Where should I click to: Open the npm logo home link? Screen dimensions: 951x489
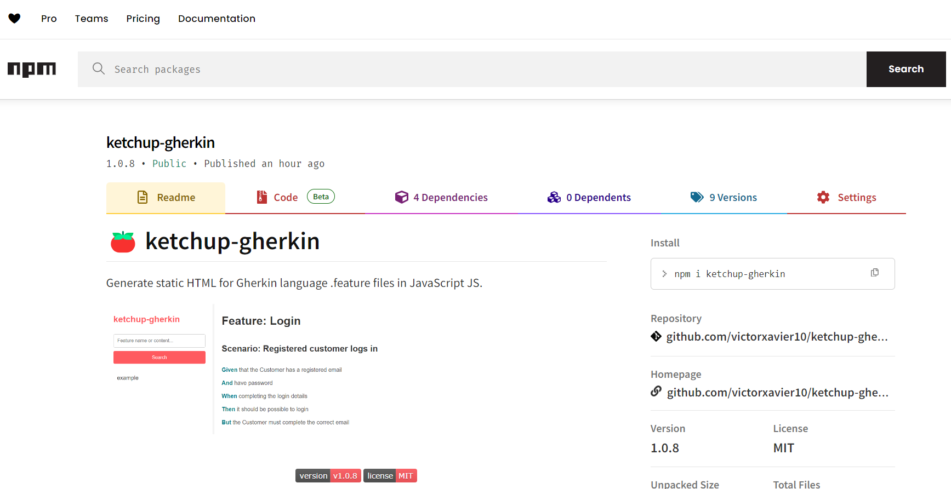pyautogui.click(x=32, y=70)
